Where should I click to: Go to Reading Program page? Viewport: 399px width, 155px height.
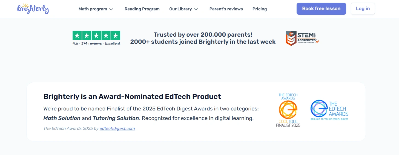pos(142,9)
